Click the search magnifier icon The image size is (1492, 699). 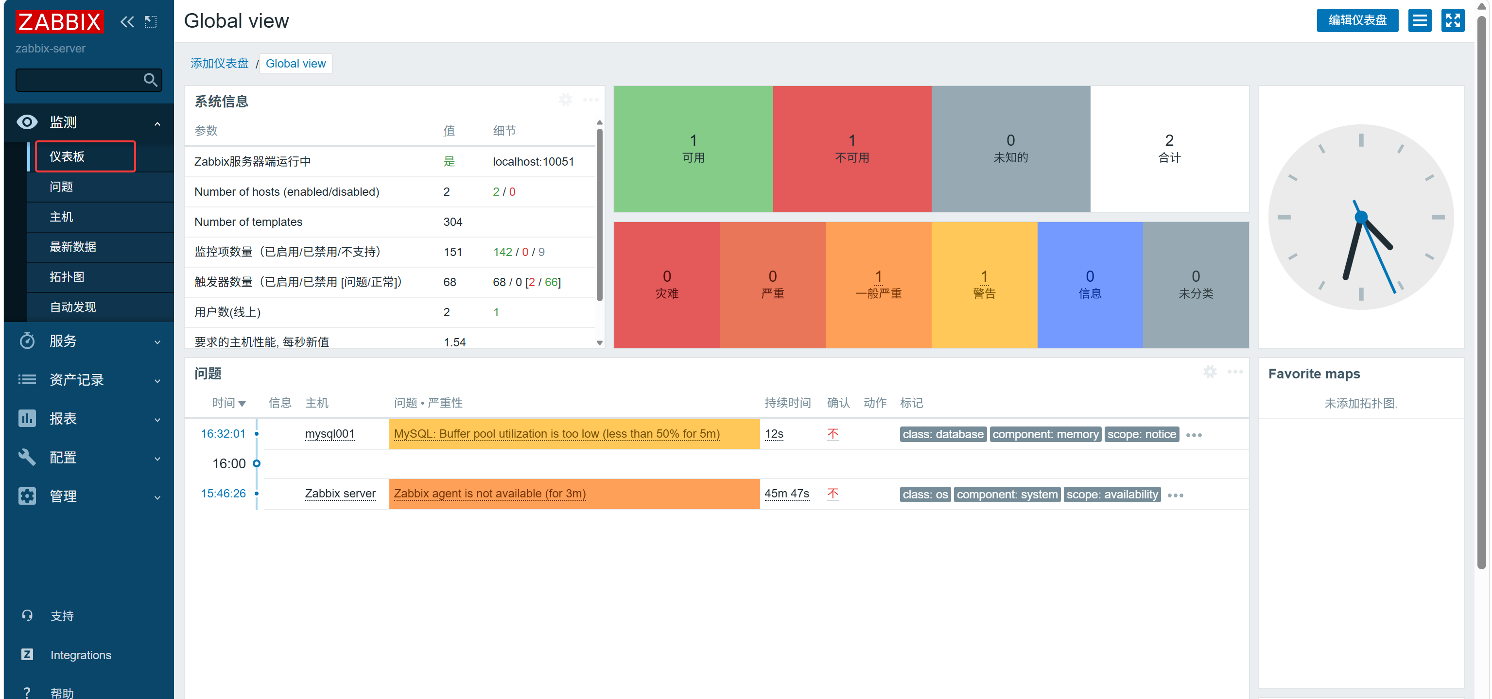click(x=150, y=80)
